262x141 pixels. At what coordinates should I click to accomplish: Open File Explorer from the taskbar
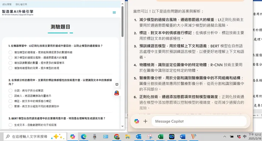128,137
